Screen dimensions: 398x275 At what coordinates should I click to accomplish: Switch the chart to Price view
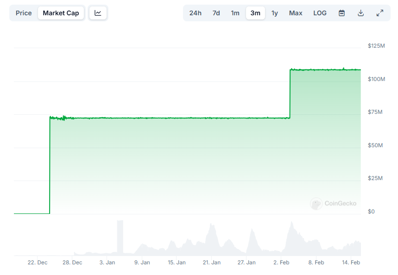click(24, 13)
